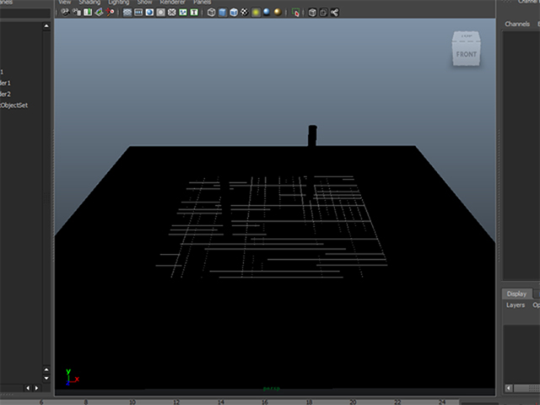Toggle High Quality gold sphere icon
The image size is (540, 405).
(x=278, y=13)
